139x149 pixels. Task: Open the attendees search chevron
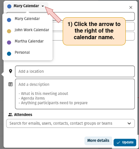pyautogui.click(x=129, y=123)
